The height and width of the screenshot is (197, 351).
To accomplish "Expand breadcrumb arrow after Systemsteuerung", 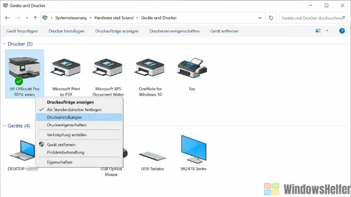I will [90, 18].
